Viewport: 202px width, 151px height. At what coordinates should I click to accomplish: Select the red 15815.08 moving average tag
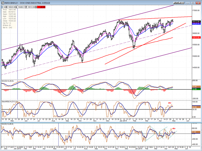[196, 37]
